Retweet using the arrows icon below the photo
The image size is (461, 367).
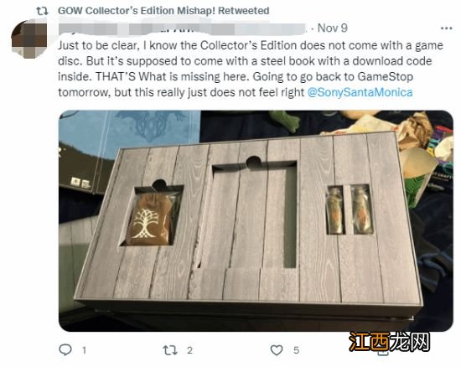pyautogui.click(x=170, y=350)
